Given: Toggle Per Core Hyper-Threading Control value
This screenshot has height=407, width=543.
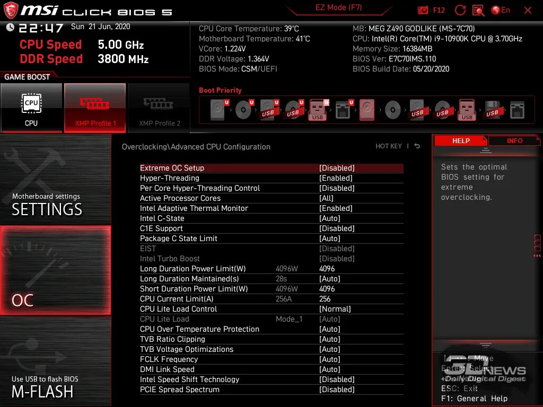Looking at the screenshot, I should click(x=337, y=188).
